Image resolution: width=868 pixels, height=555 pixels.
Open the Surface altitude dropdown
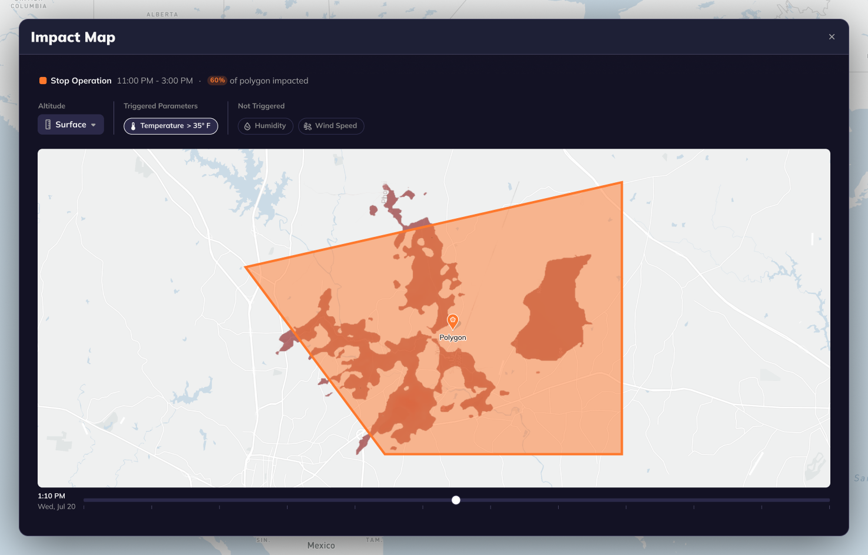click(71, 124)
